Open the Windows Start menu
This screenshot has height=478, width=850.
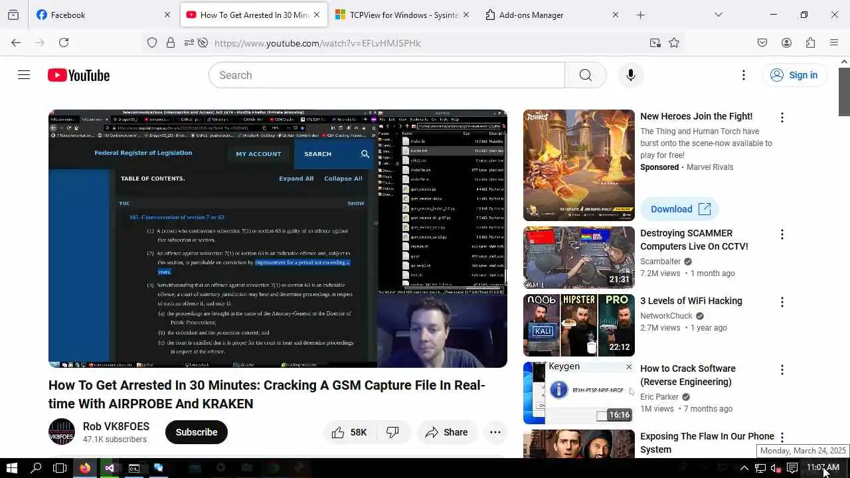click(12, 468)
